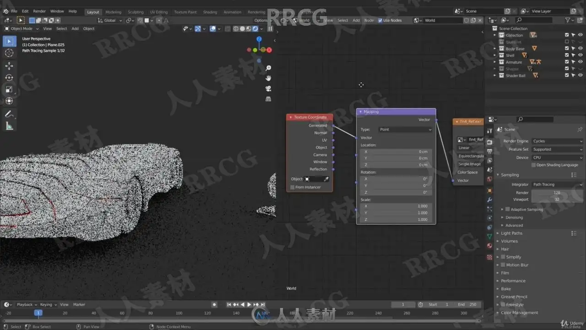Select the Measure tool

click(x=9, y=126)
